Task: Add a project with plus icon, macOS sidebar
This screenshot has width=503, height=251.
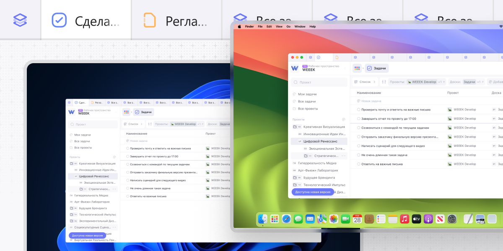Action: [344, 119]
